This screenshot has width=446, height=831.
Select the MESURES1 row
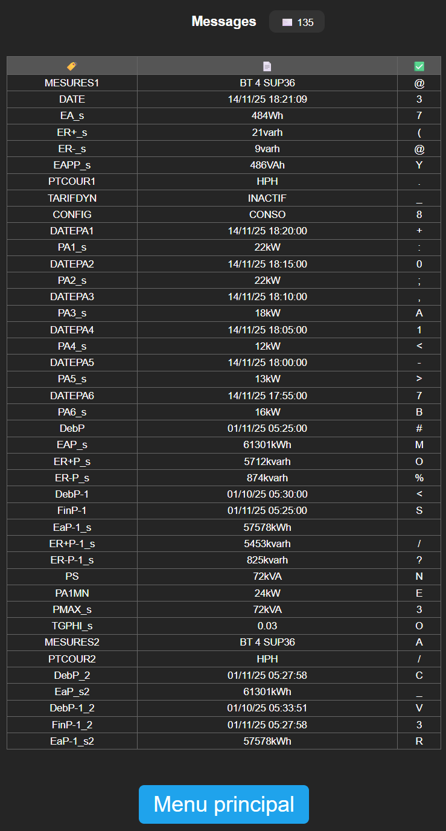pos(72,83)
